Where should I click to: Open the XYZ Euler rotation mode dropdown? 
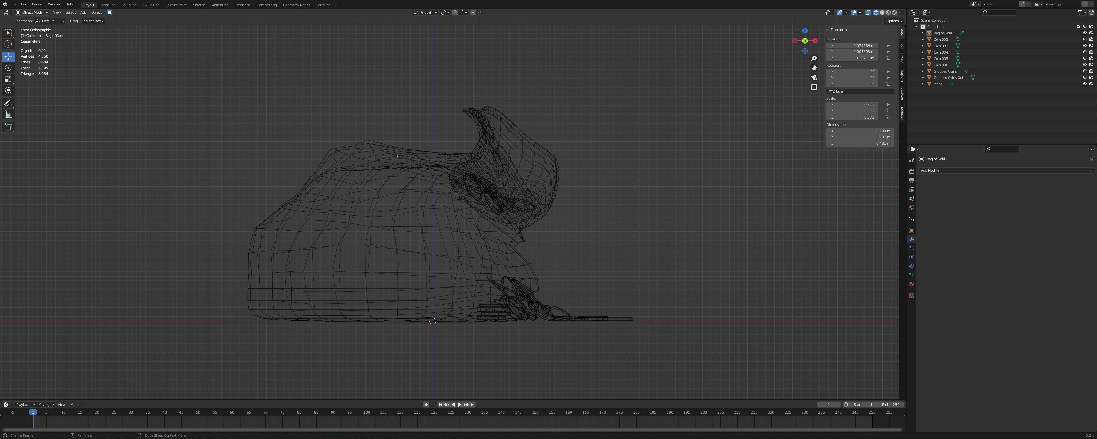pos(860,91)
